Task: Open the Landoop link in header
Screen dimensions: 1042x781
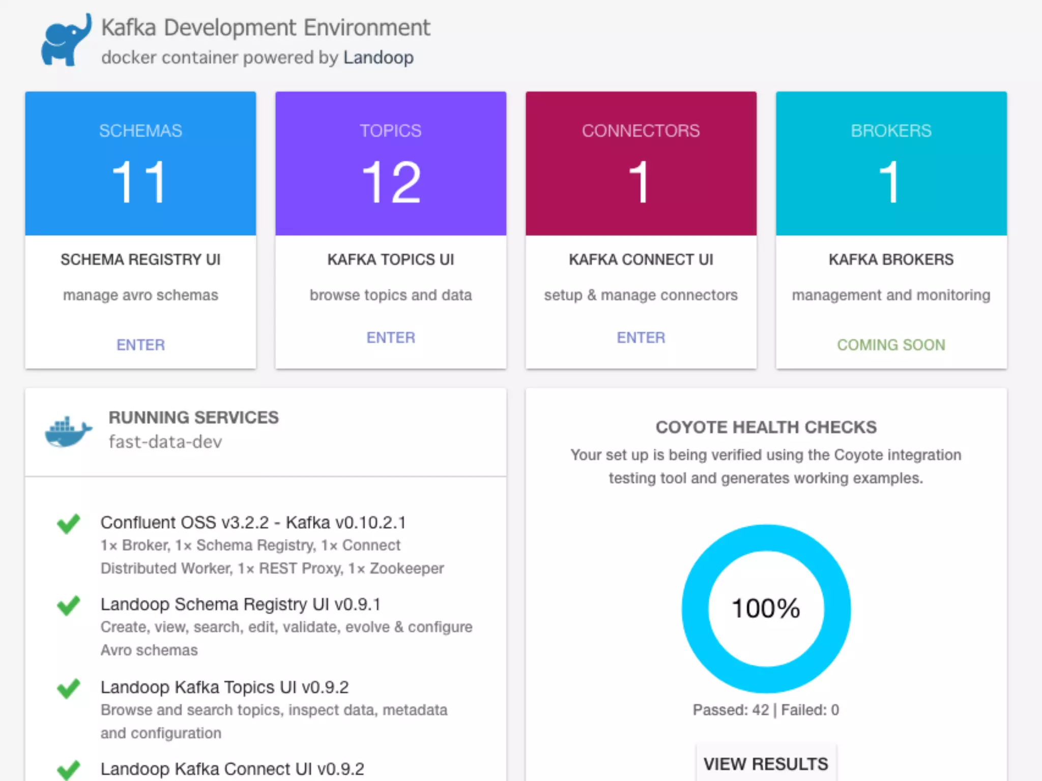Action: point(378,57)
